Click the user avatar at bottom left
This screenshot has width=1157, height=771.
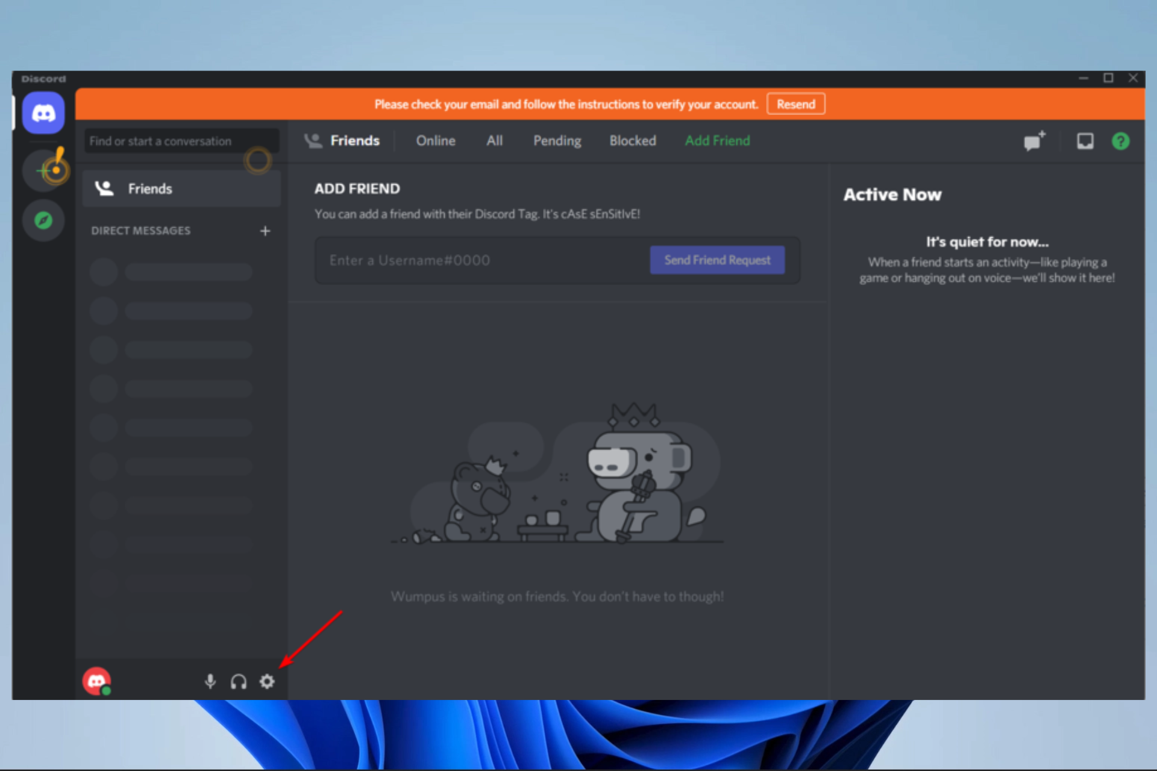click(x=96, y=681)
